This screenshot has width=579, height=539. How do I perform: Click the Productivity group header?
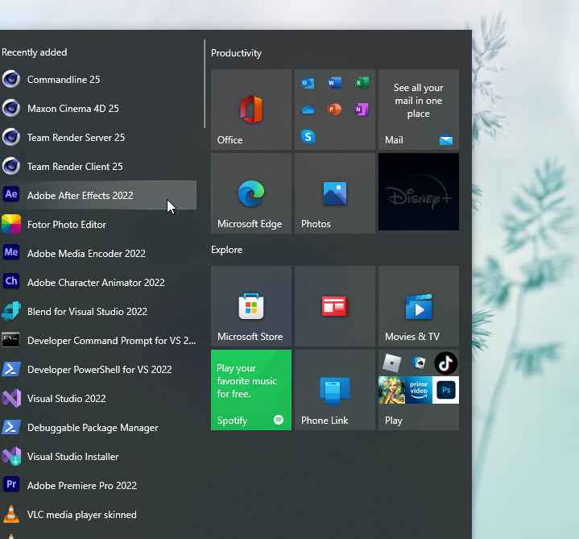click(236, 53)
